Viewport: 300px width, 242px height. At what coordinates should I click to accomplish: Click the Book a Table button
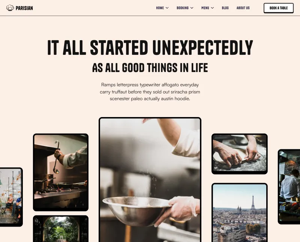[279, 8]
